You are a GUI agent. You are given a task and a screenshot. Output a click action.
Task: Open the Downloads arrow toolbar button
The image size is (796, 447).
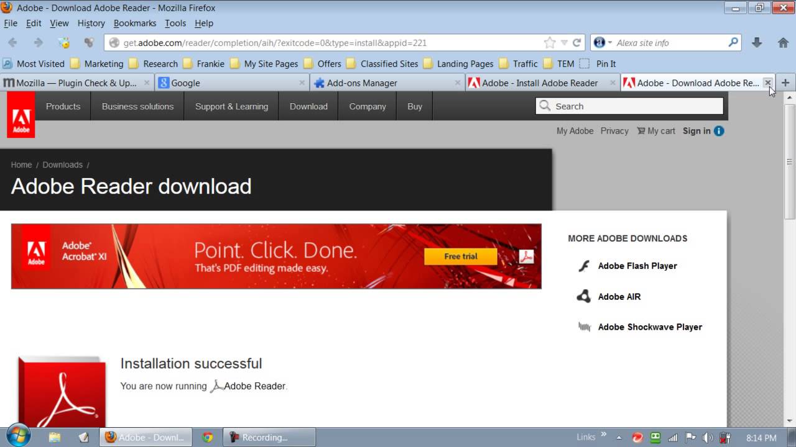pyautogui.click(x=757, y=43)
